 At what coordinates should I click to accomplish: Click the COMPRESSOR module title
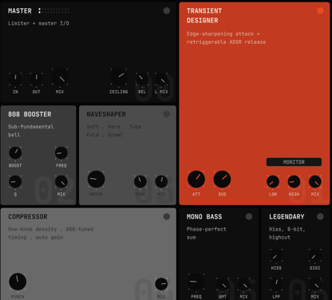[28, 216]
